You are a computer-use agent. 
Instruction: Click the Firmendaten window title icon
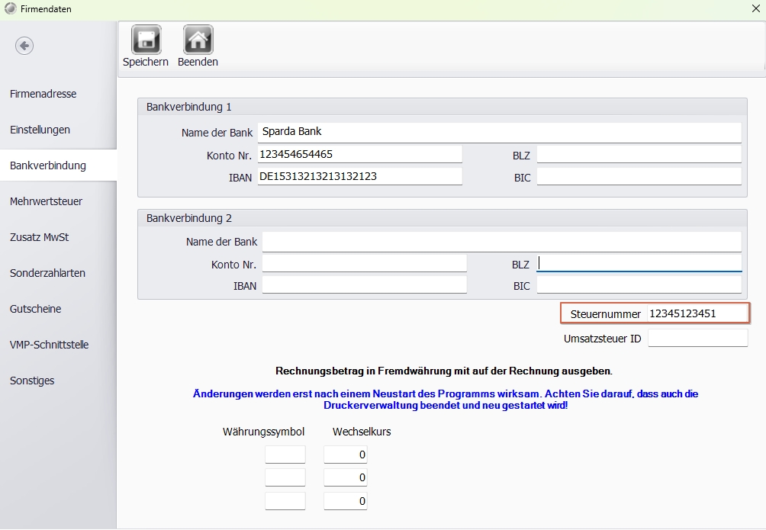(x=10, y=8)
